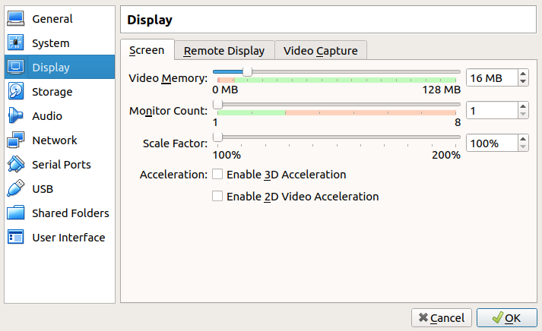Click the OK button
The width and height of the screenshot is (542, 331).
tap(506, 317)
